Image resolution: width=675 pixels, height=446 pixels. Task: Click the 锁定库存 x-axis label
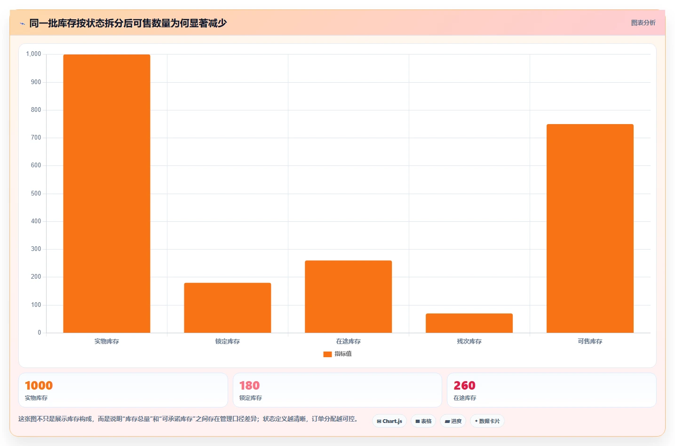point(228,342)
